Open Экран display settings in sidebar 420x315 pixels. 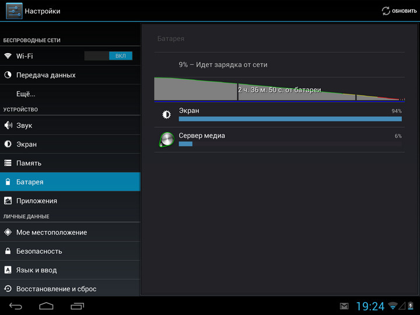(70, 144)
